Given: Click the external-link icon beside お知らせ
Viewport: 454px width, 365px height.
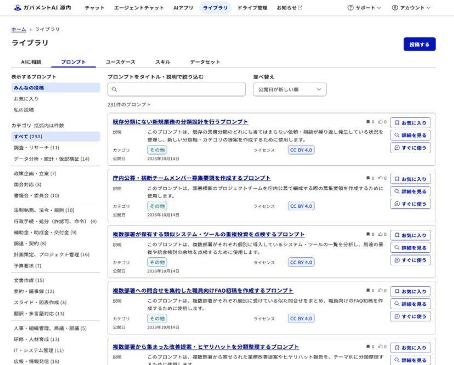Looking at the screenshot, I should [300, 8].
